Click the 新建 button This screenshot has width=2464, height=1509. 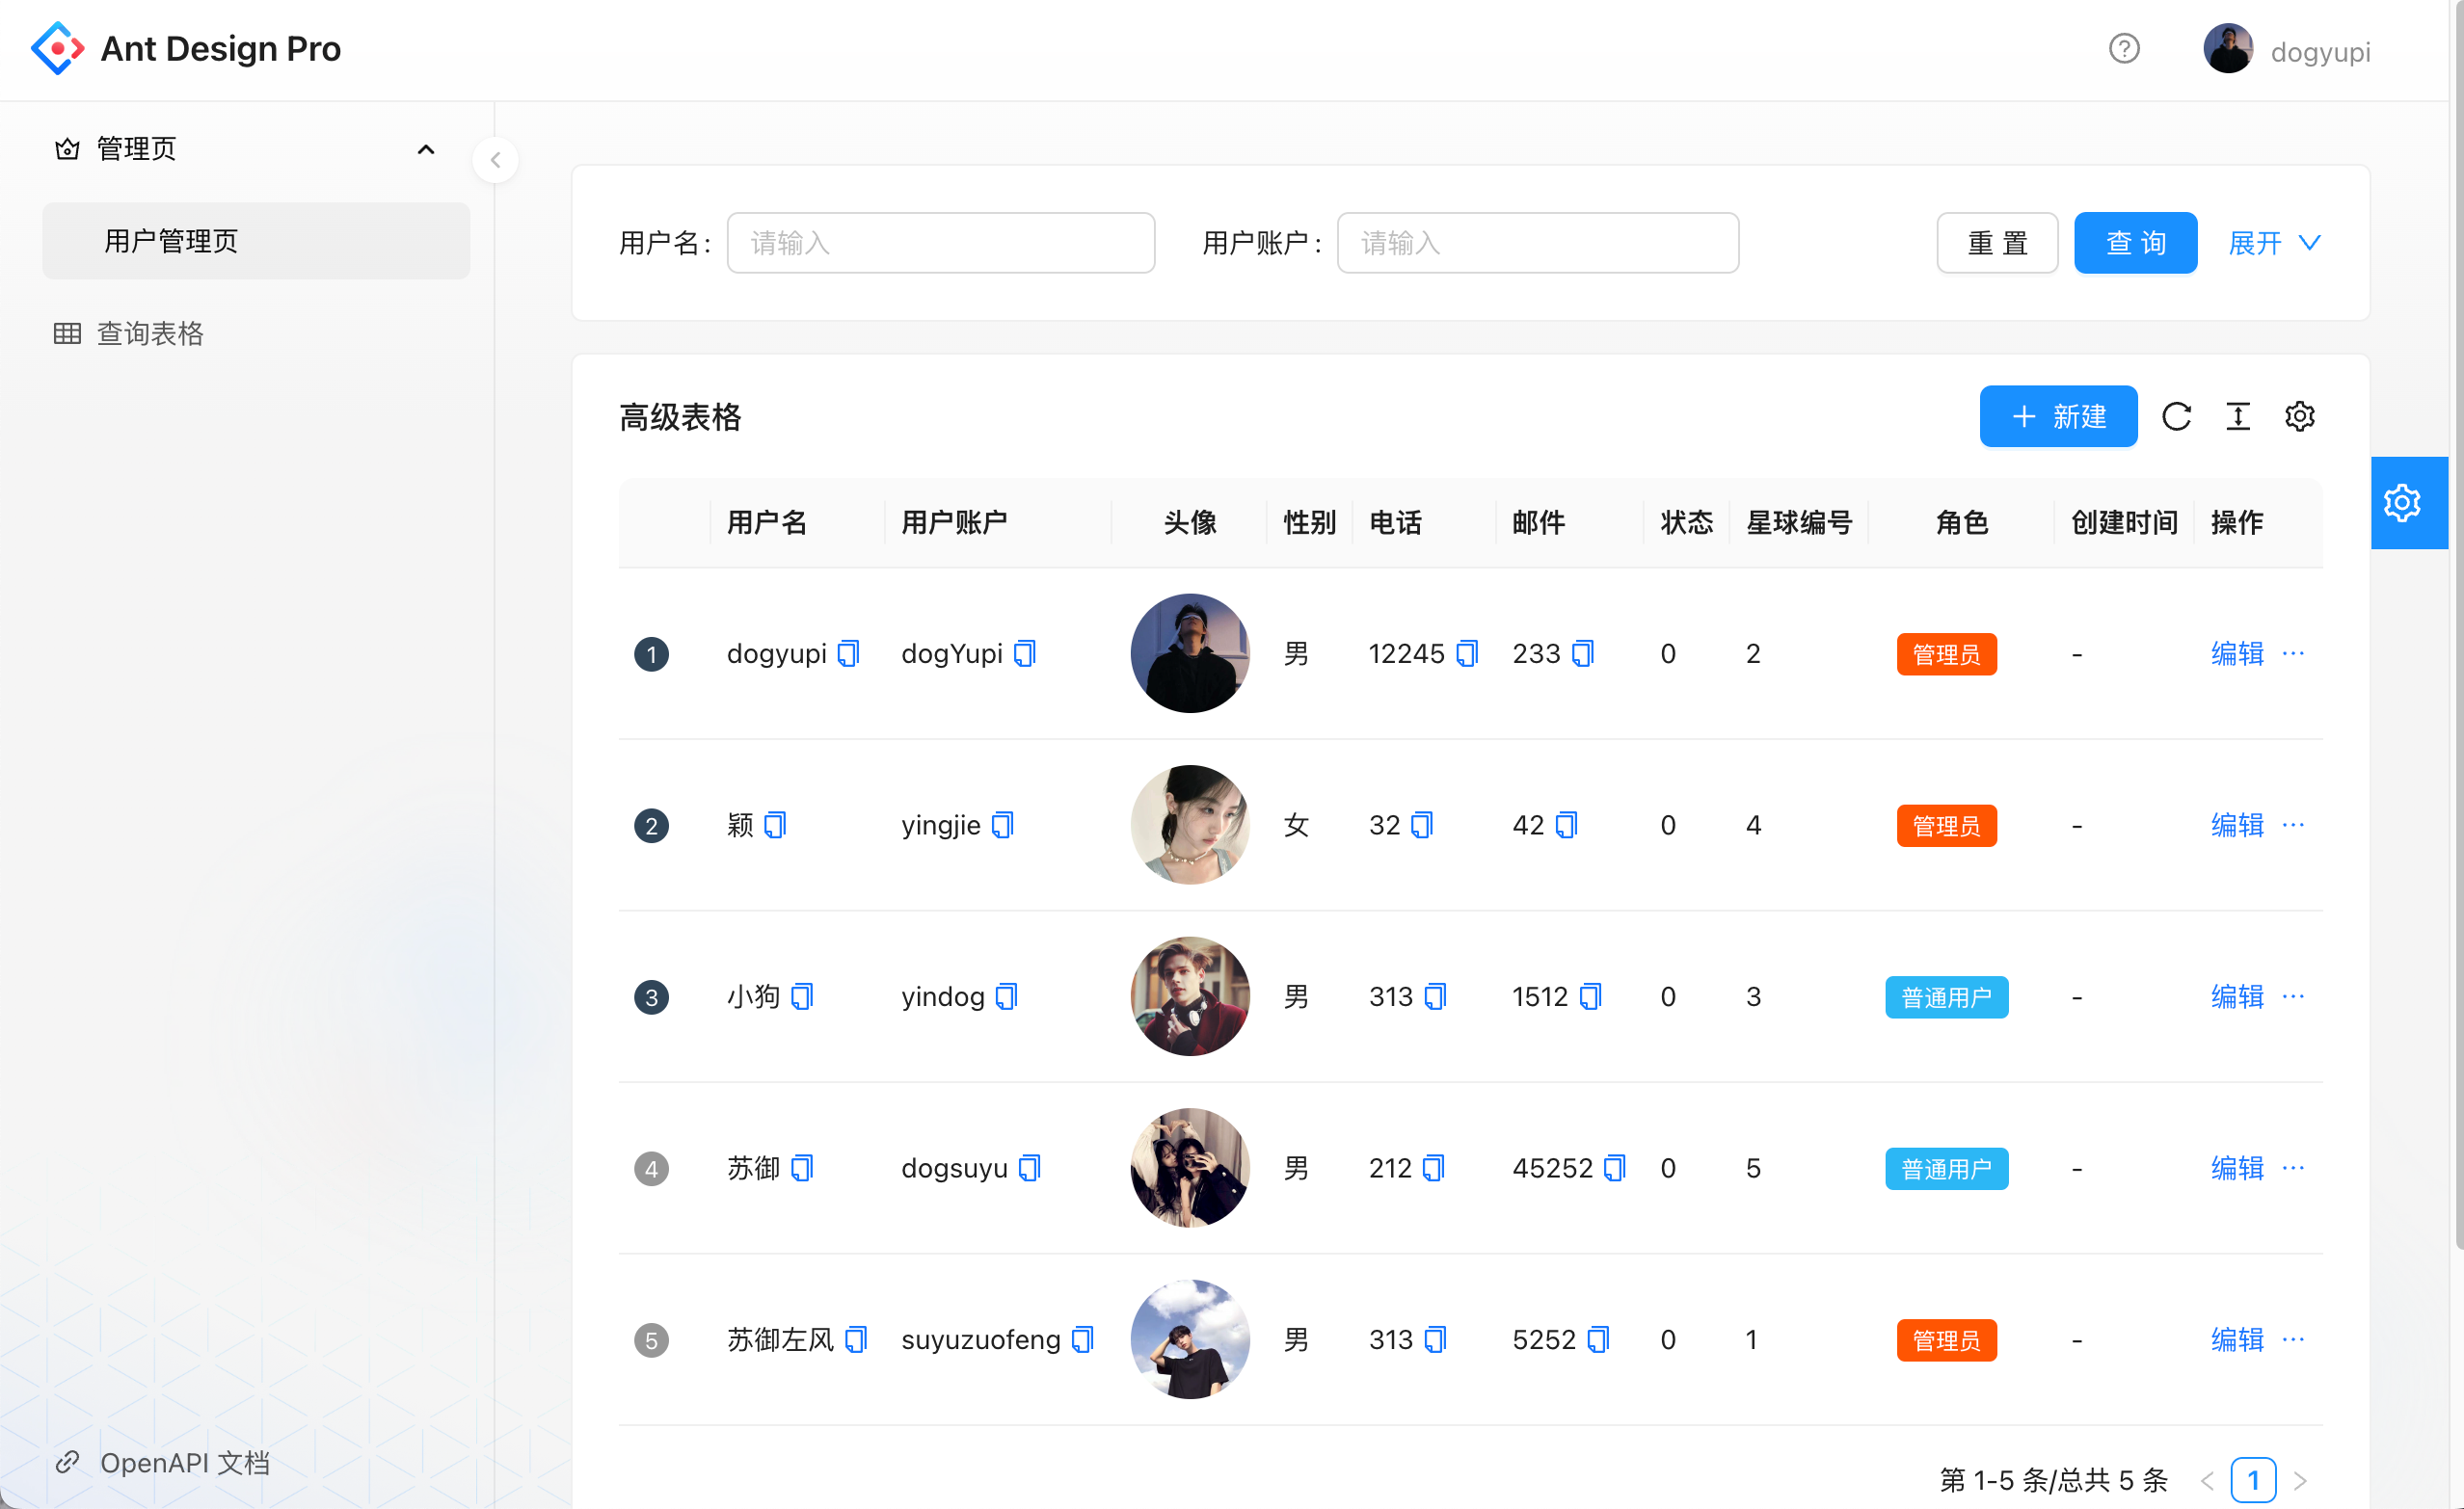[x=2057, y=416]
